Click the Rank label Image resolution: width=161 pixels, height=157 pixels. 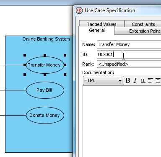pyautogui.click(x=88, y=64)
